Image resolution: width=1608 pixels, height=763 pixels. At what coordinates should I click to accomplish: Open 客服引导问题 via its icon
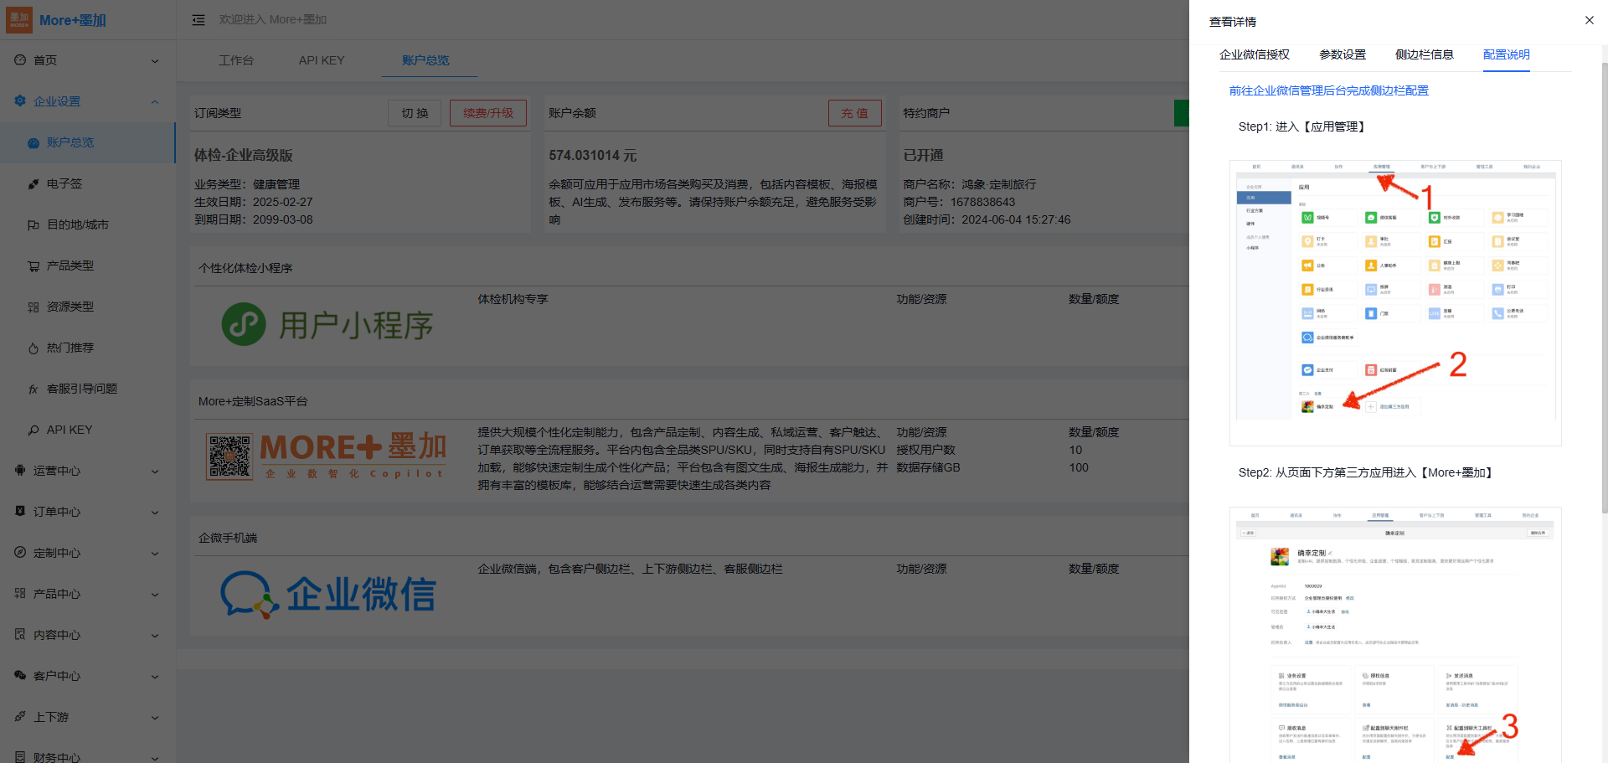coord(33,389)
